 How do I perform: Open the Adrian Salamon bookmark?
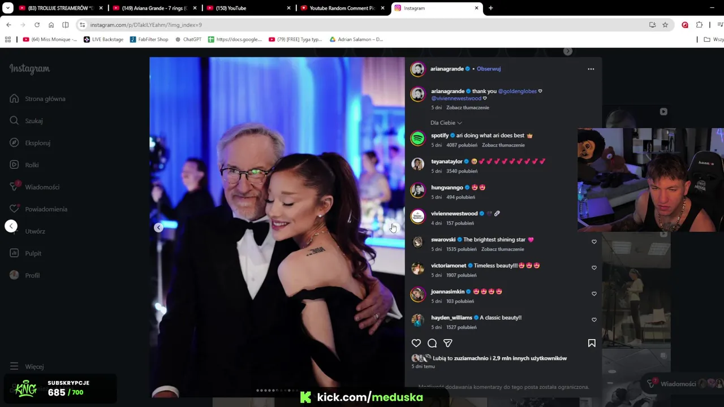[x=356, y=40]
